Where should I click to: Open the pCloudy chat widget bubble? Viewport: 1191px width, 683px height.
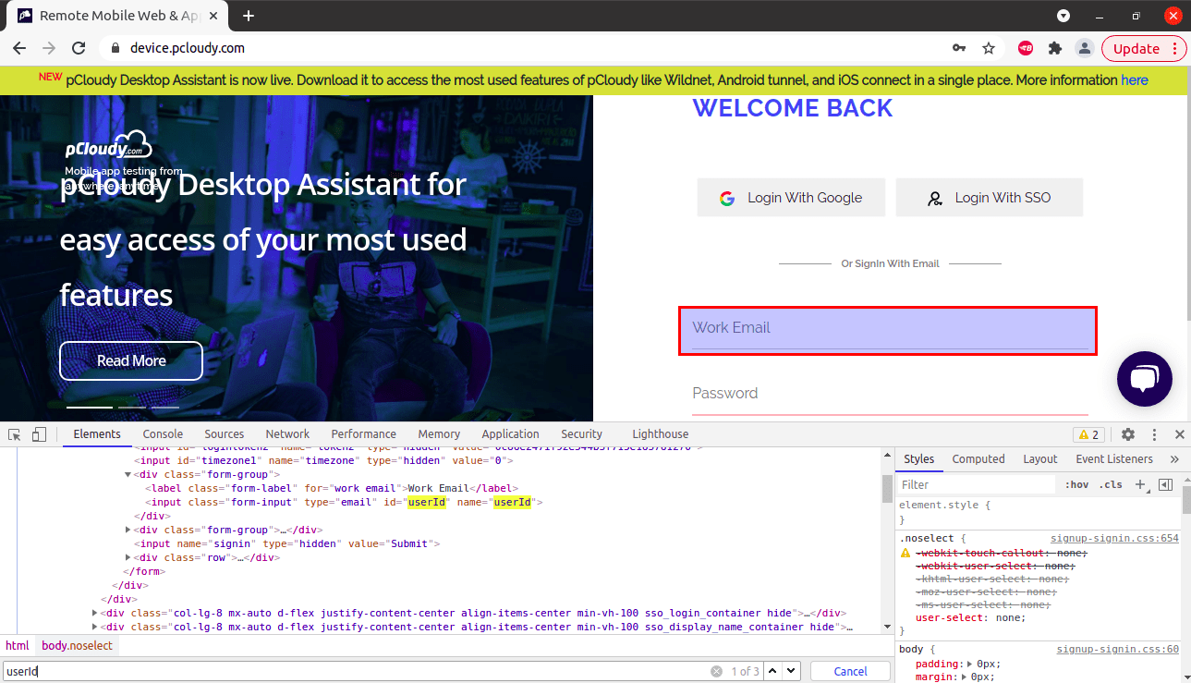1144,379
